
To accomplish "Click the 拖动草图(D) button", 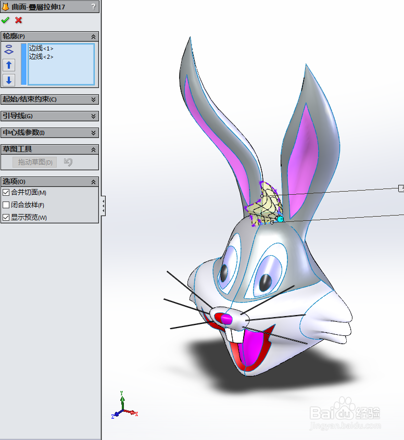I will tap(35, 162).
